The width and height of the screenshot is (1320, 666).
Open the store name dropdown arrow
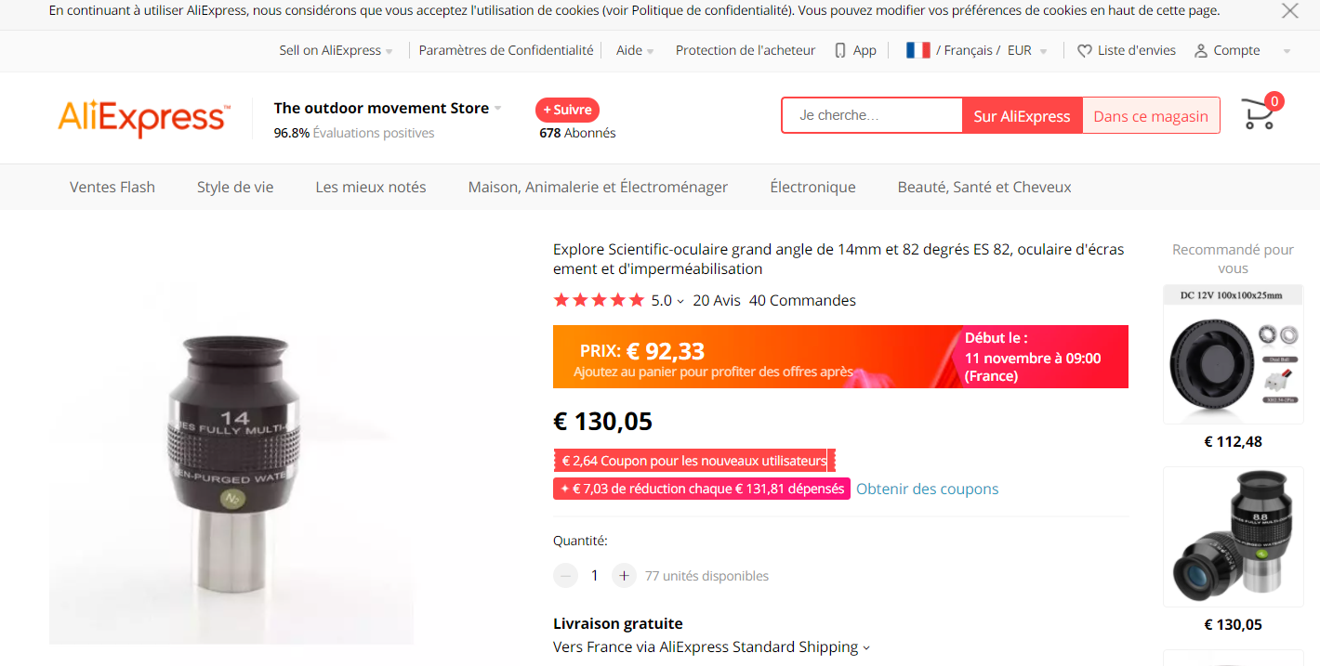(x=497, y=109)
